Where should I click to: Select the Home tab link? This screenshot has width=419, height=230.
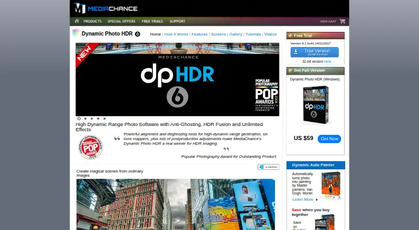click(x=156, y=34)
